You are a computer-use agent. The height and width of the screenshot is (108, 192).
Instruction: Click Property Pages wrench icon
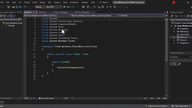(179, 64)
